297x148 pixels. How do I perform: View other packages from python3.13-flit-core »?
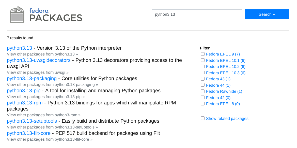click(x=50, y=139)
